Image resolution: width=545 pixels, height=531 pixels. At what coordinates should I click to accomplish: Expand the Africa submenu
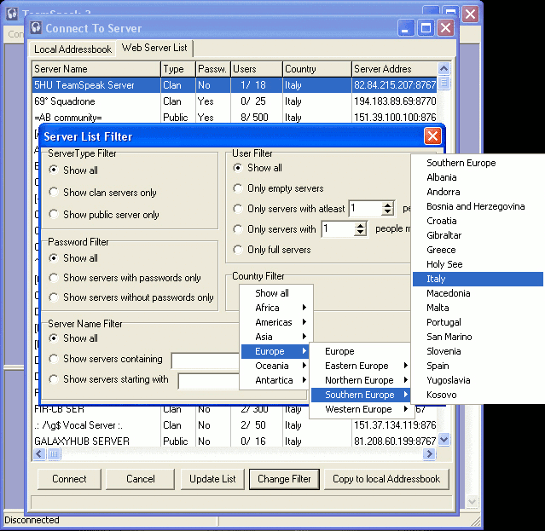pyautogui.click(x=276, y=308)
